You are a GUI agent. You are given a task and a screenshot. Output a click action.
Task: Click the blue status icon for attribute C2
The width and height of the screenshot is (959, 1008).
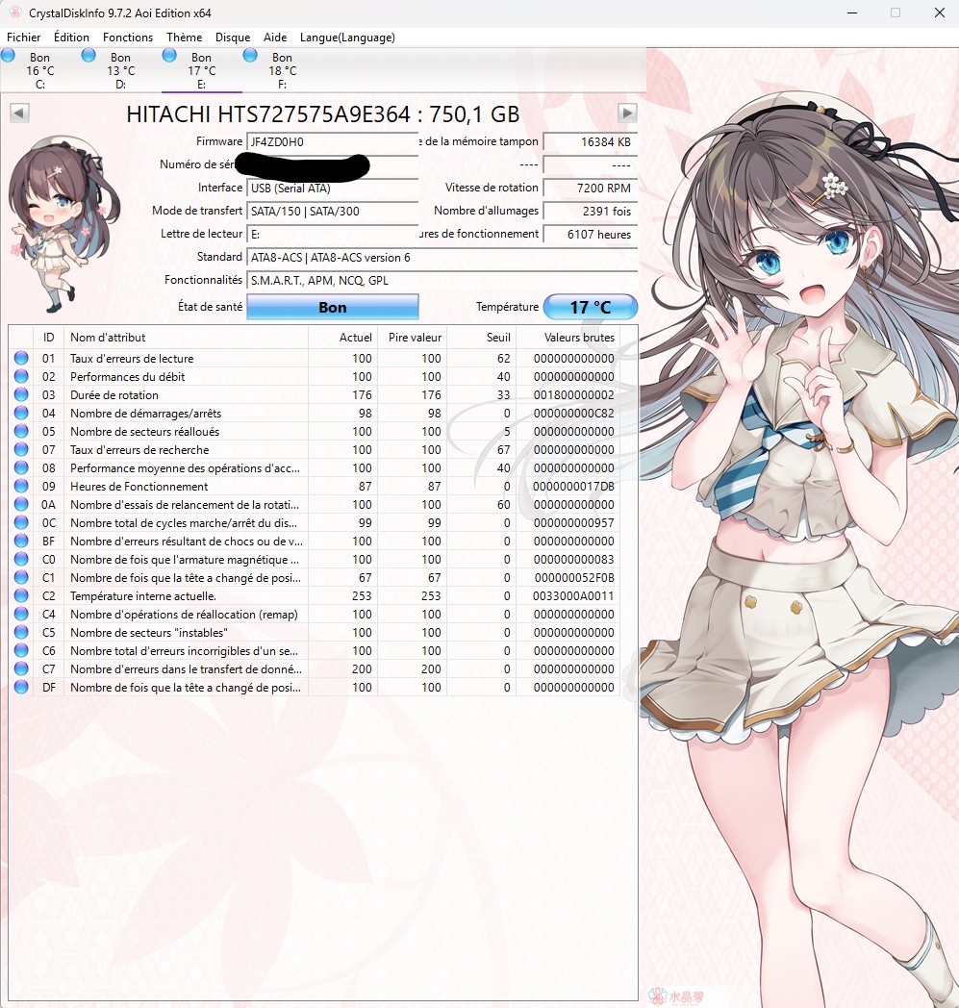coord(21,596)
